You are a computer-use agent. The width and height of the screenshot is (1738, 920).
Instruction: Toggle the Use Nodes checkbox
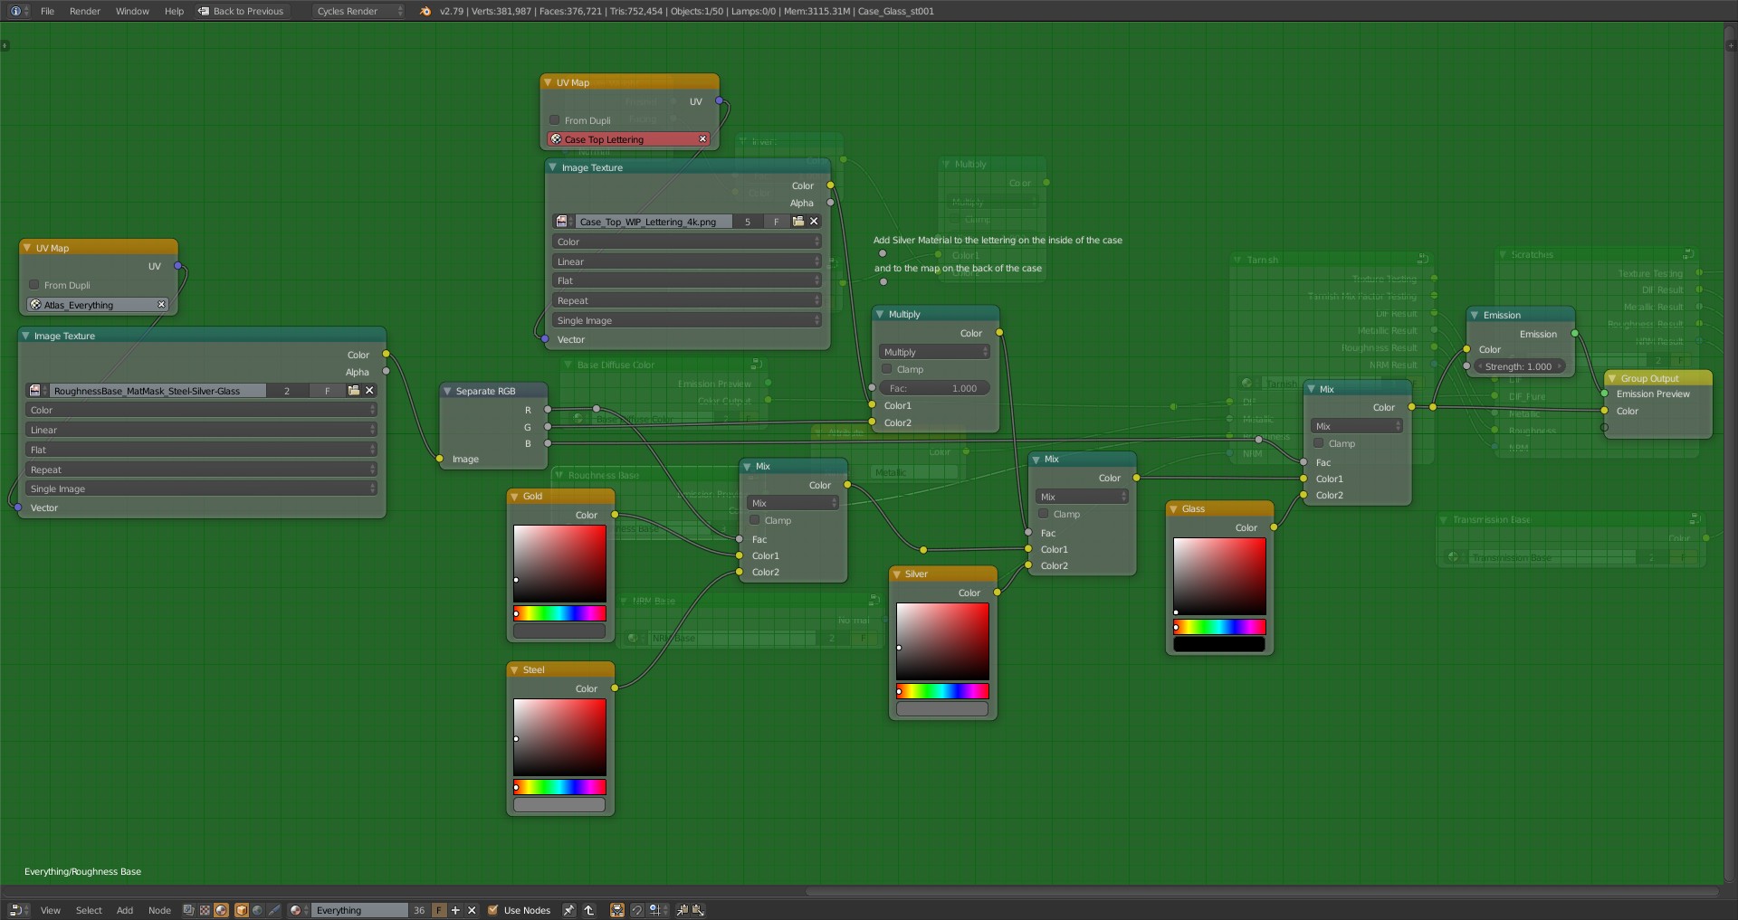pos(493,910)
